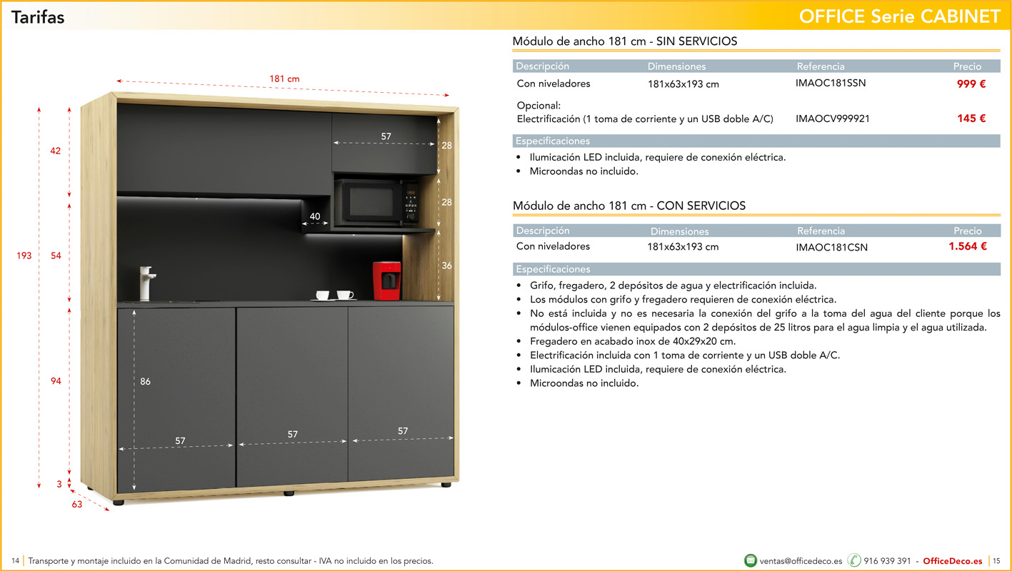Click the Fregadero en acabado inox specification
This screenshot has width=1012, height=571.
[x=633, y=341]
